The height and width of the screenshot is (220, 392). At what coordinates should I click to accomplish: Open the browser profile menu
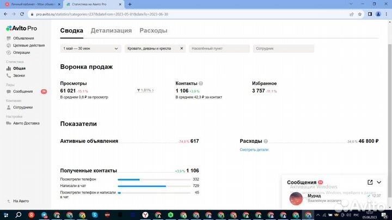378,14
